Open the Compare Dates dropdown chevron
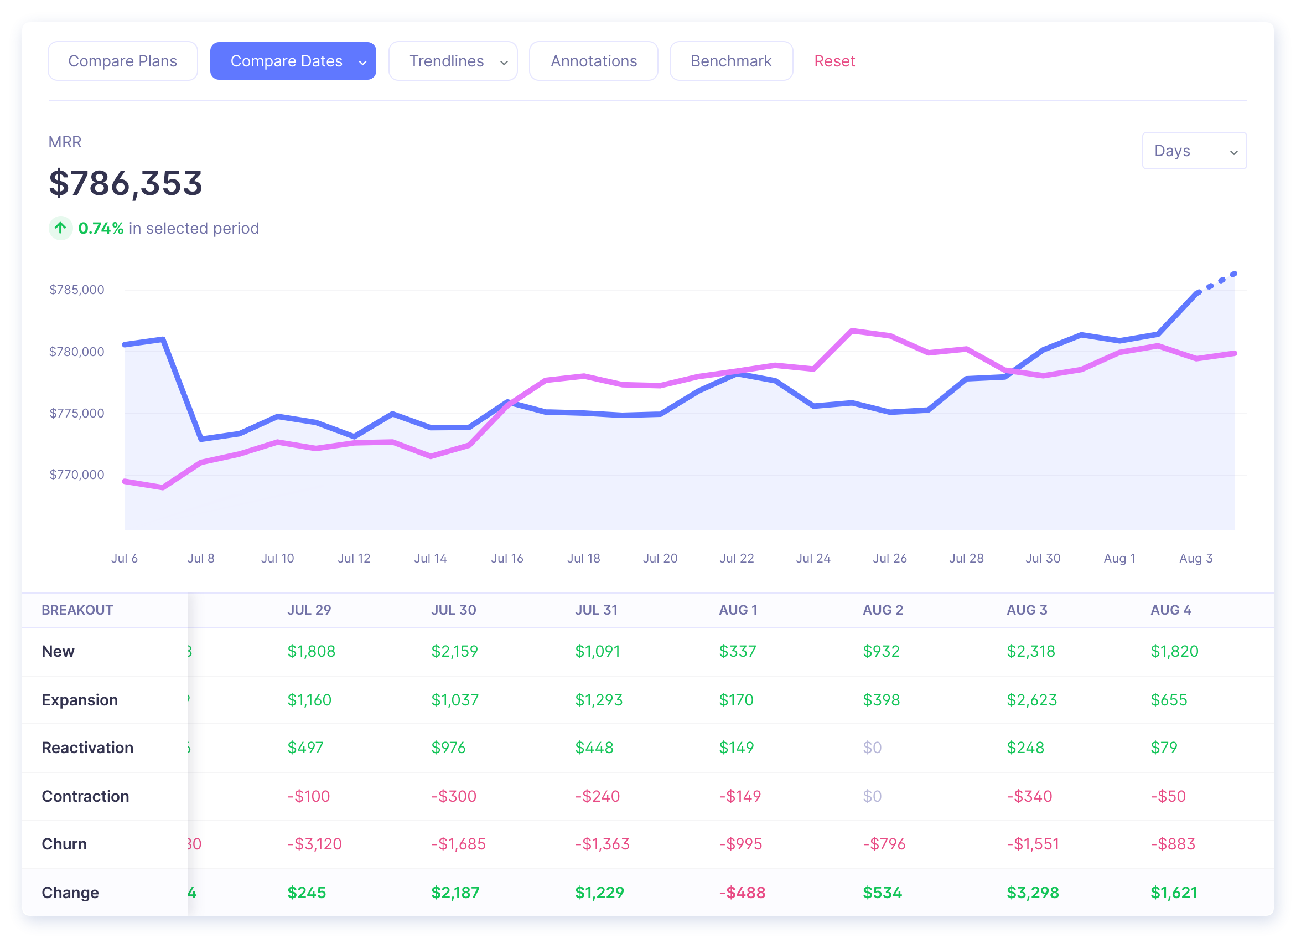Screen dimensions: 1296x938 coord(362,62)
